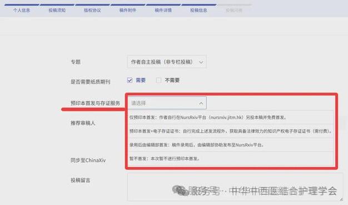The height and width of the screenshot is (205, 348).
Task: Click the greyed-out final step after 投稿信息
Action: pos(234,10)
